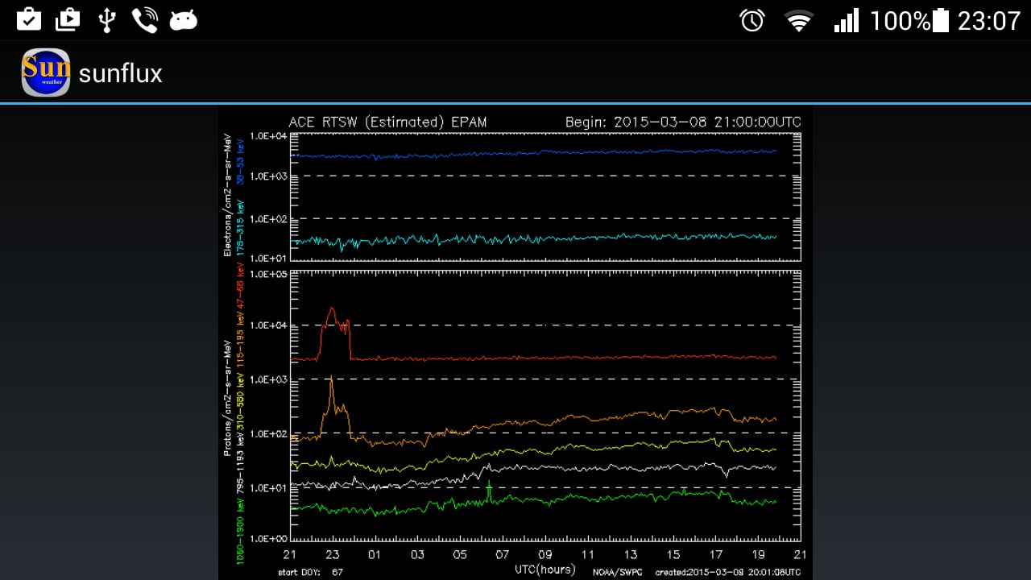Open the checked briefcase notification icon
The image size is (1031, 580).
click(x=29, y=19)
